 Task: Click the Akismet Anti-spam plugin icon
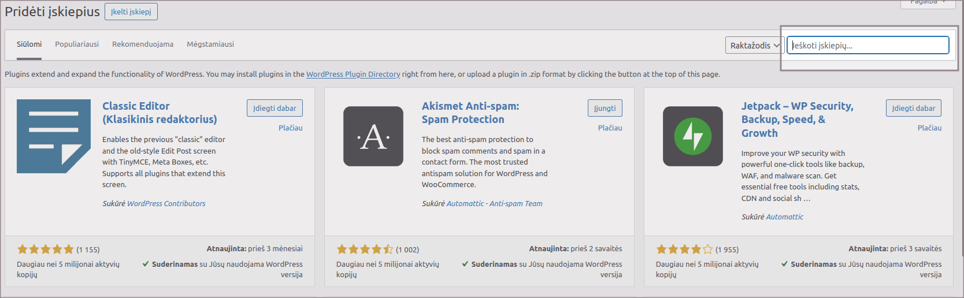(x=373, y=136)
